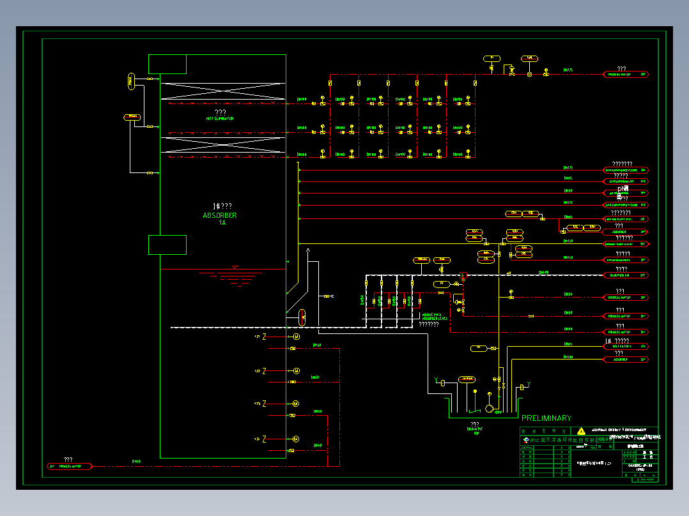Click the ABOVE MAX ABSORBER LEVEL note
689x516 pixels.
(x=434, y=317)
